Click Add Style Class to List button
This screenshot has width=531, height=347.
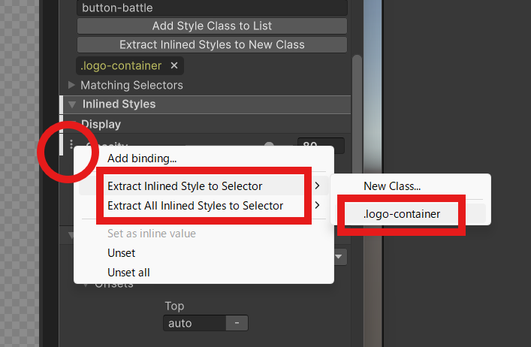212,26
